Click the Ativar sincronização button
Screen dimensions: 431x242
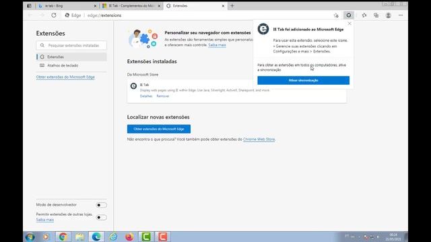pos(304,81)
